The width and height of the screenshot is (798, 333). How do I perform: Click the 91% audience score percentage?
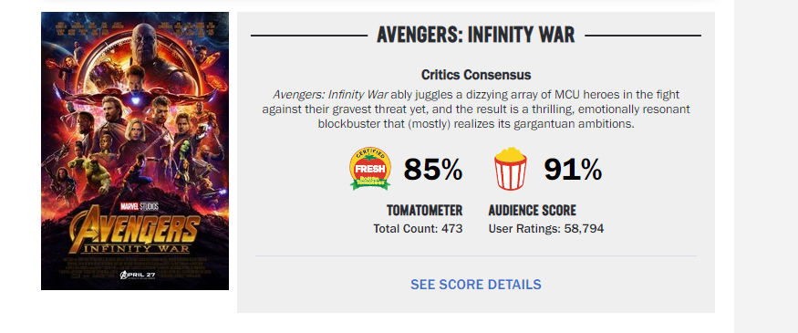coord(573,169)
